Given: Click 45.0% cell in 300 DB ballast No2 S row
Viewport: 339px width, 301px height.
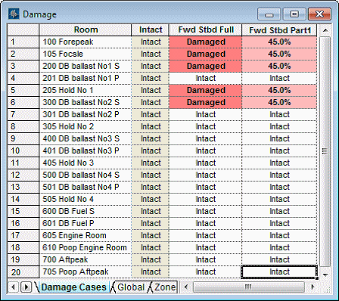Looking at the screenshot, I should click(279, 102).
